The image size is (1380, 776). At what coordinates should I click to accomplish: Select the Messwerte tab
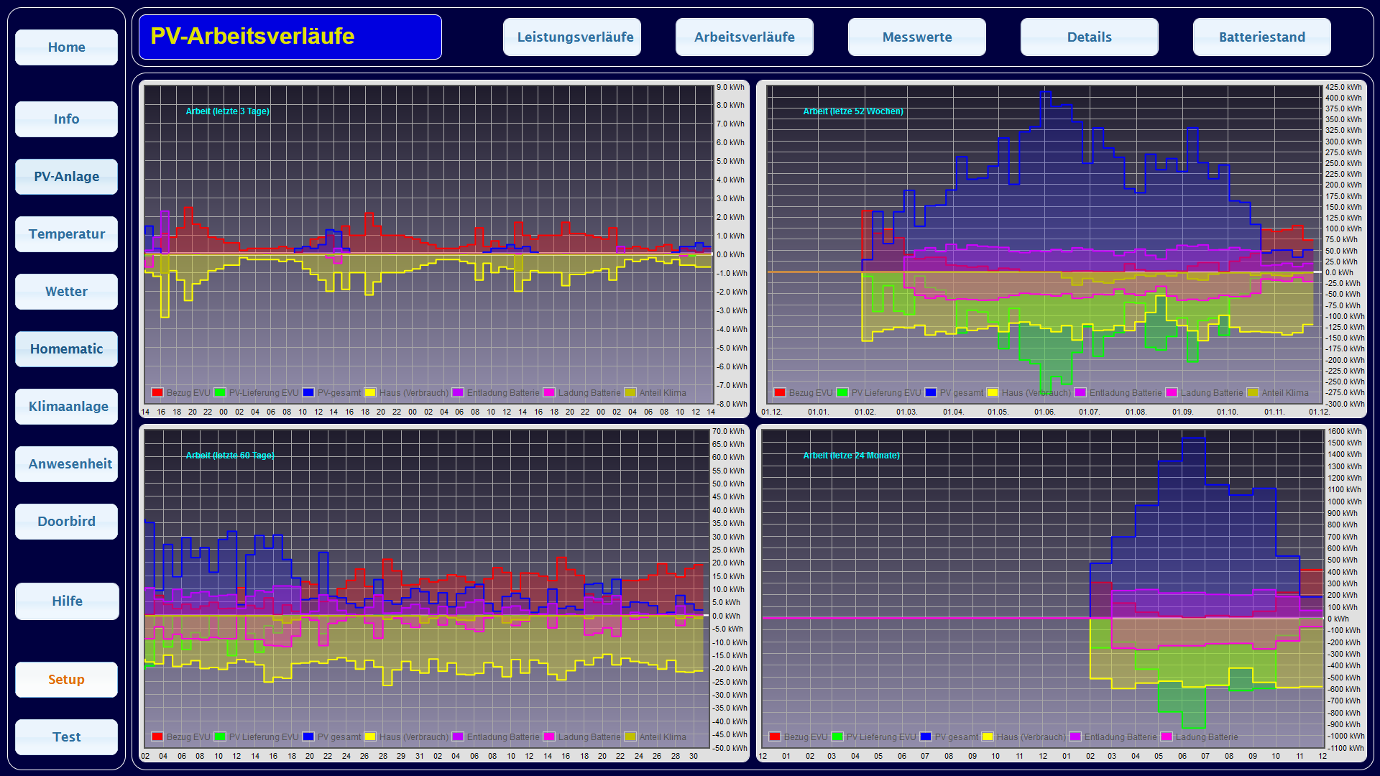pyautogui.click(x=917, y=37)
